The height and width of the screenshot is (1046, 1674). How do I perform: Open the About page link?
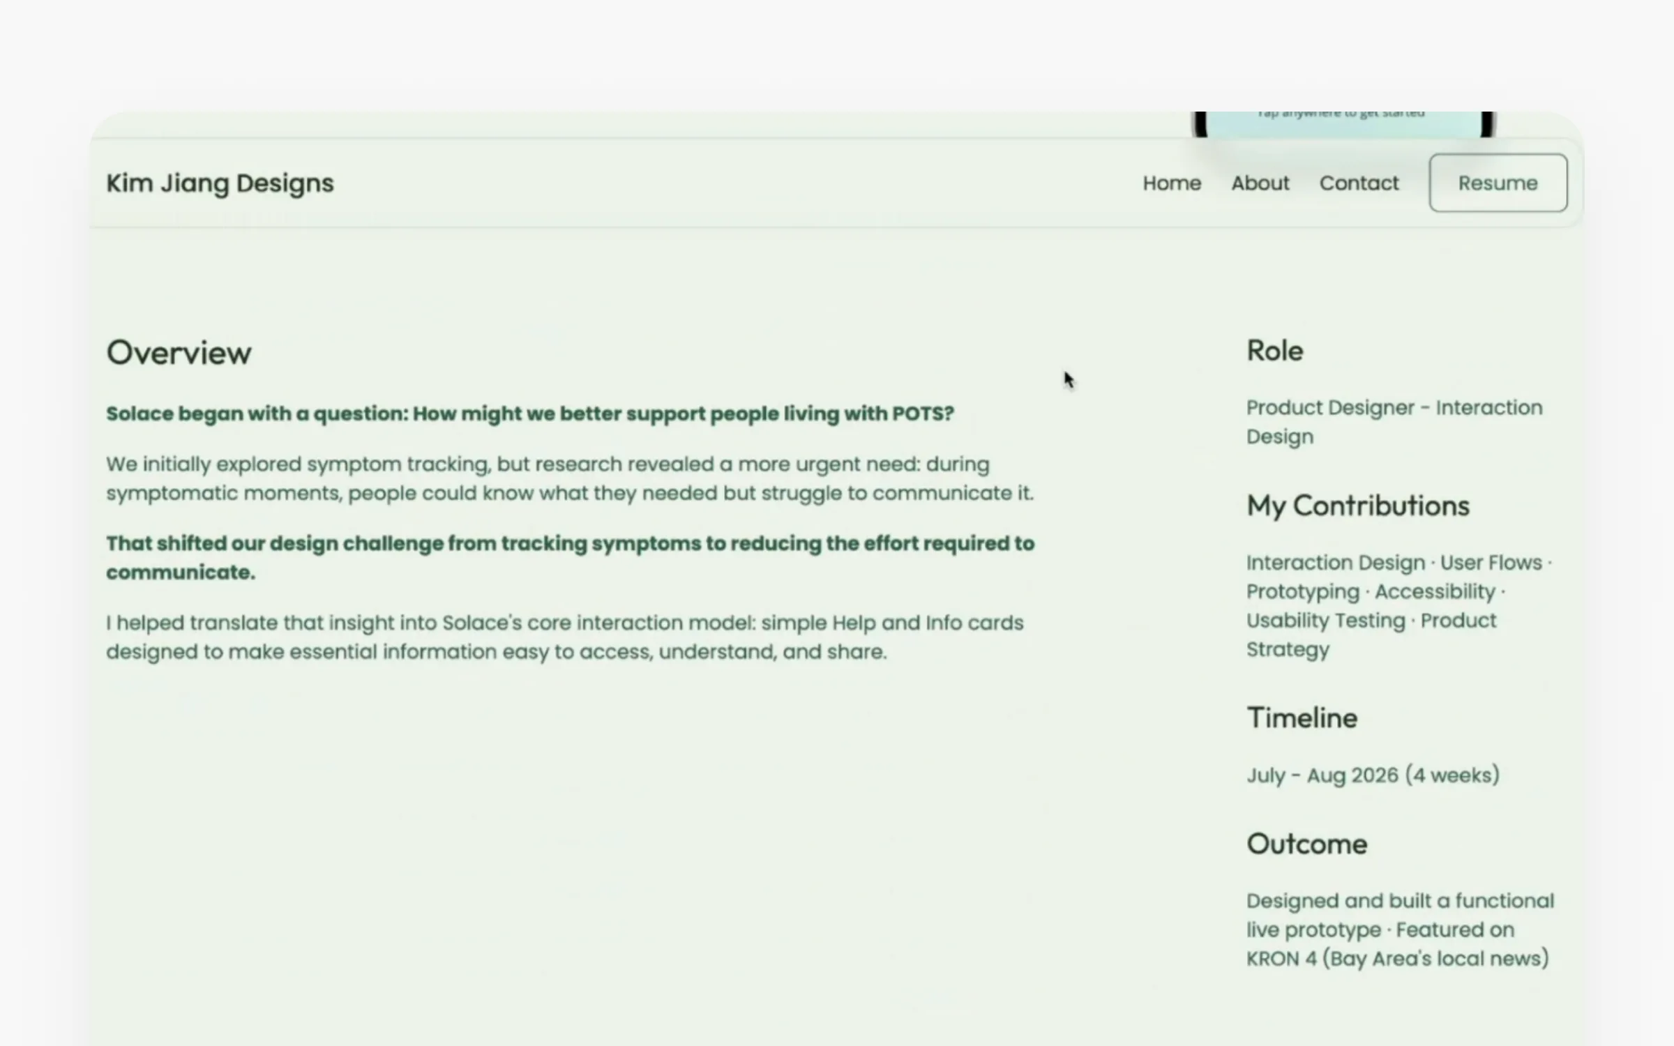pos(1260,183)
